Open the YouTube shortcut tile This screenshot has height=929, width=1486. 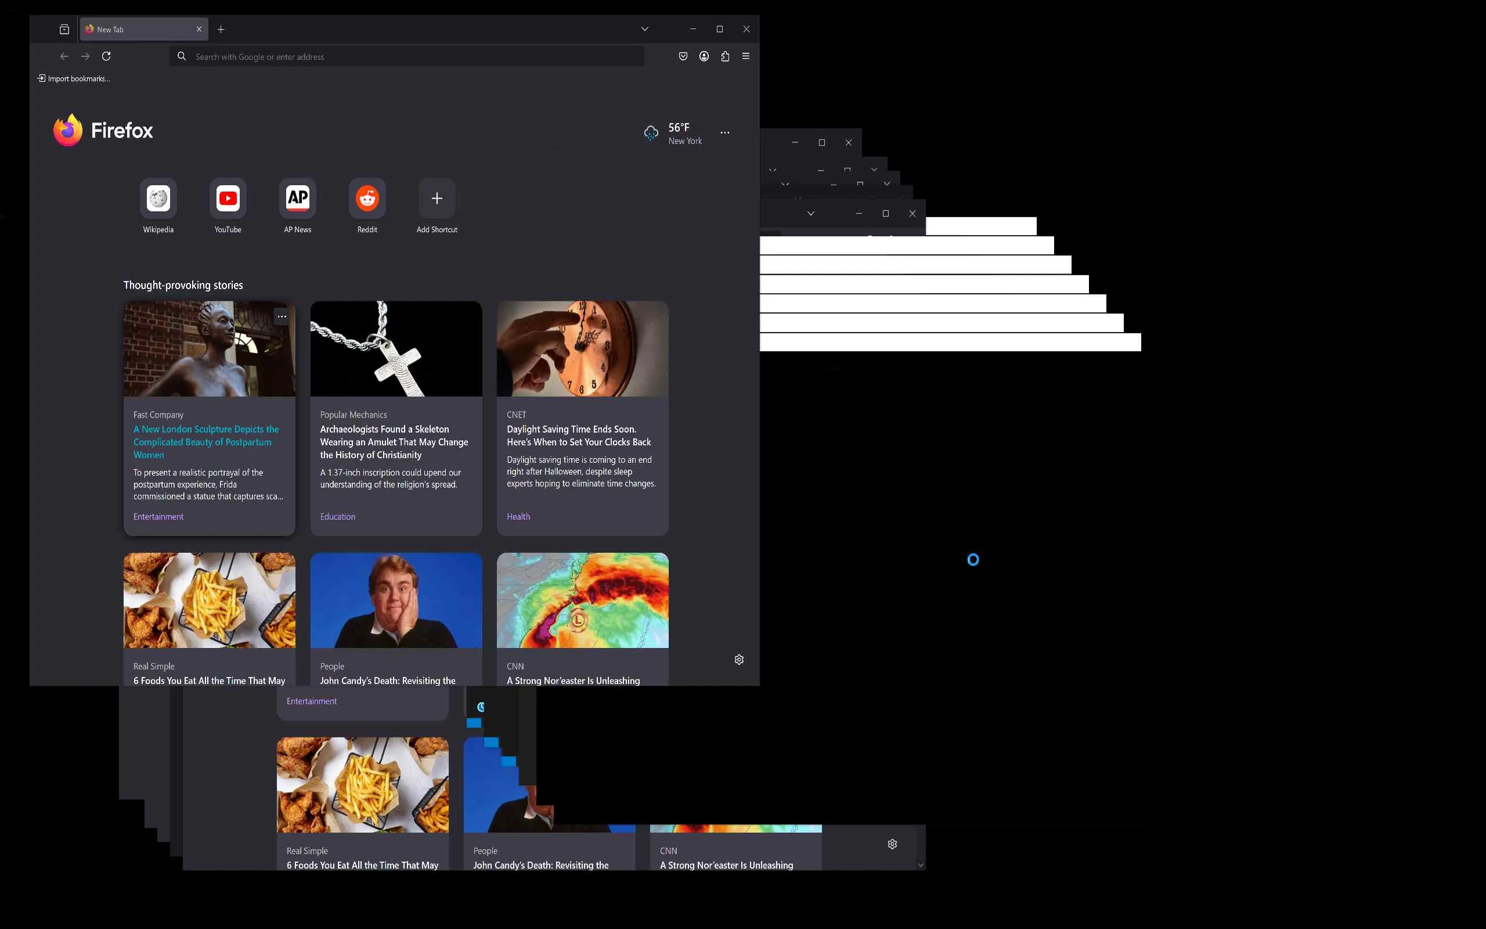228,199
